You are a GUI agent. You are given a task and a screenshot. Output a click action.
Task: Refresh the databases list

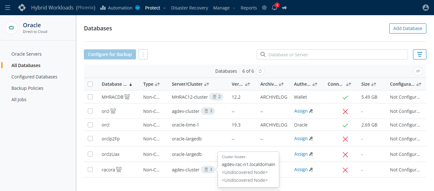(x=260, y=71)
